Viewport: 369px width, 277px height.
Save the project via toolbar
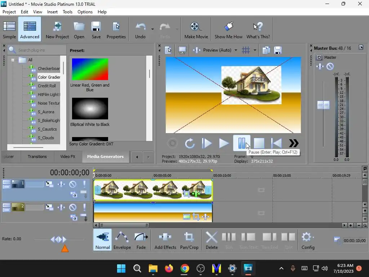tap(96, 30)
